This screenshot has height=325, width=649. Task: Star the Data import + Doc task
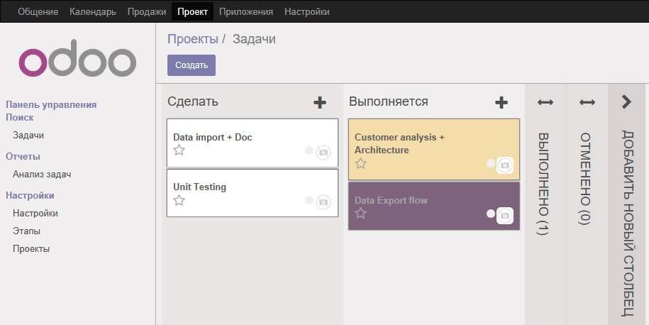click(179, 150)
